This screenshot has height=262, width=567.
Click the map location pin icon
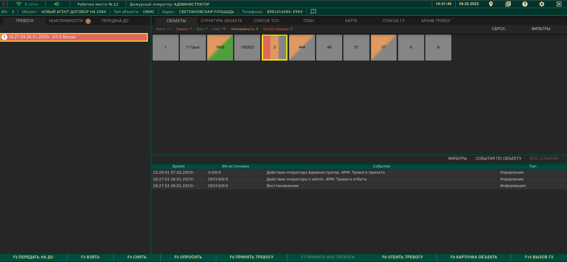(491, 4)
